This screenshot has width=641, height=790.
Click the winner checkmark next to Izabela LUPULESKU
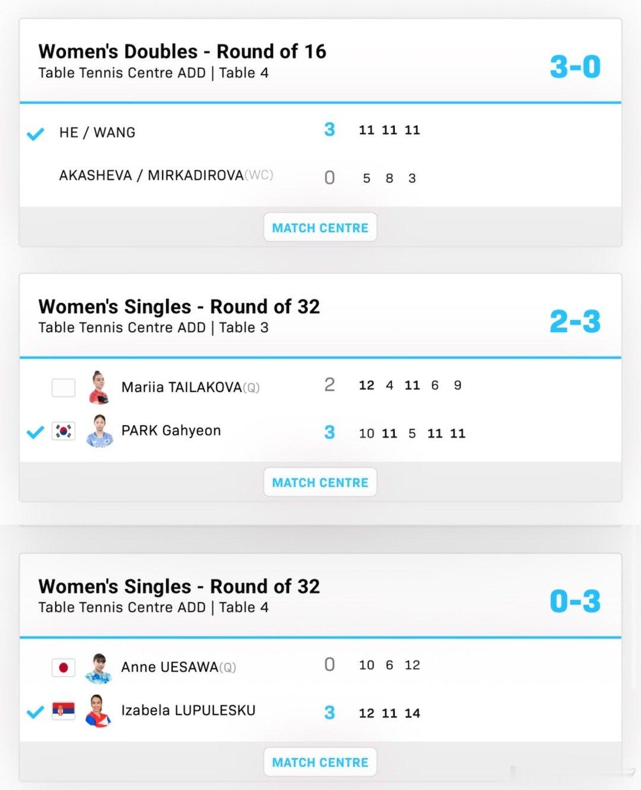point(36,712)
